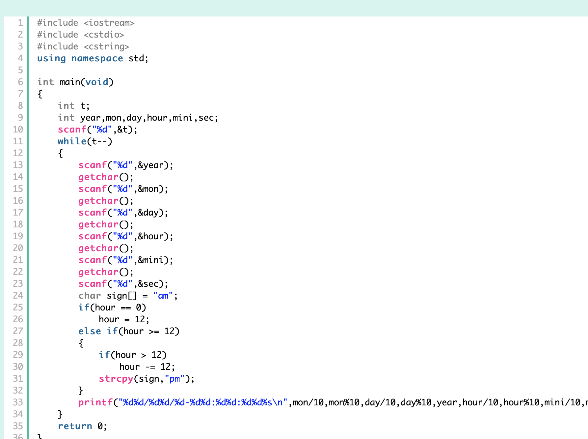Screen dimensions: 588x439
Task: Click the 'hour = 12;' assignment
Action: (x=124, y=319)
